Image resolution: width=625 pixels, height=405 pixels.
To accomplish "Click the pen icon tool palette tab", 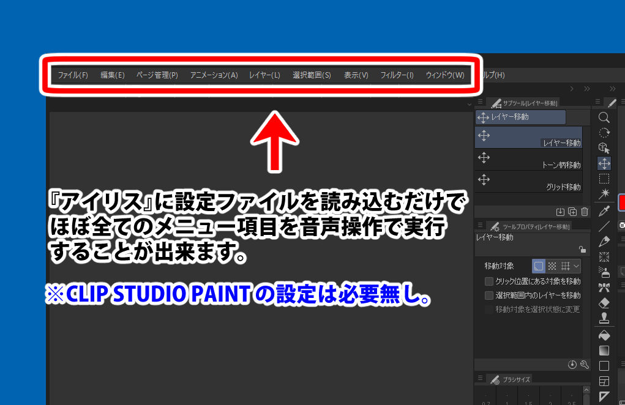I will pyautogui.click(x=612, y=103).
